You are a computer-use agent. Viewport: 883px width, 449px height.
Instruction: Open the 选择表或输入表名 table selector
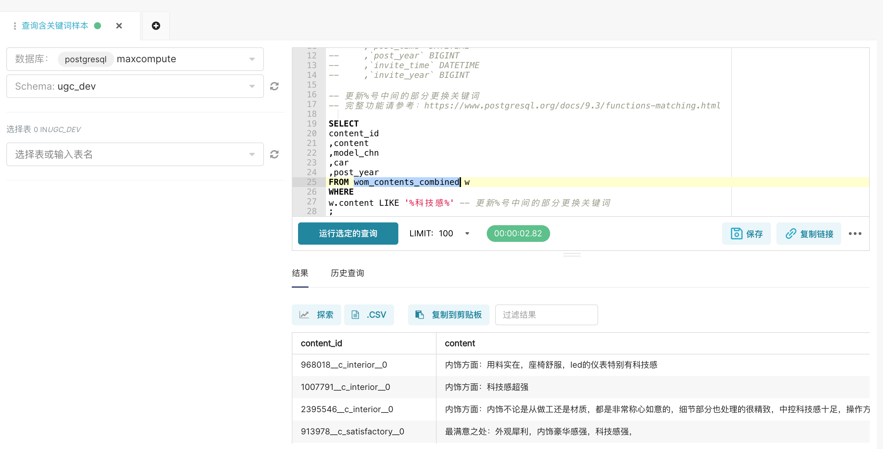[x=135, y=154]
